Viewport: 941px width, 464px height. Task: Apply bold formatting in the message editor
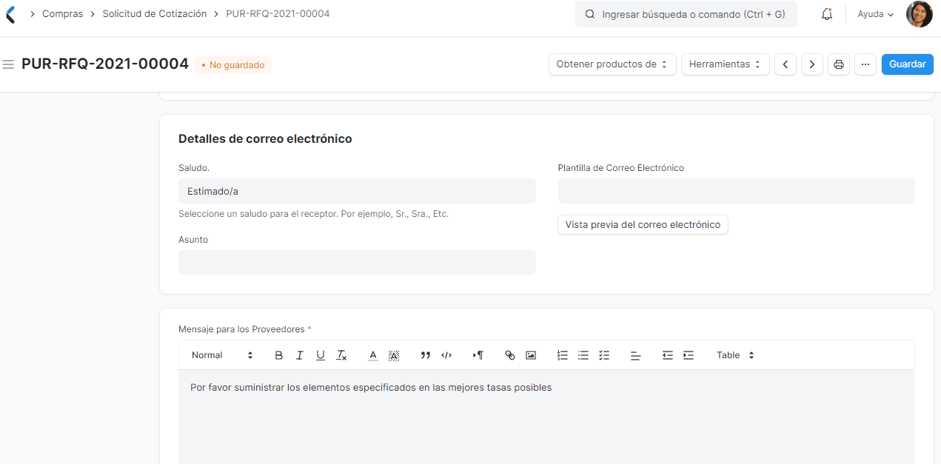[x=278, y=355]
